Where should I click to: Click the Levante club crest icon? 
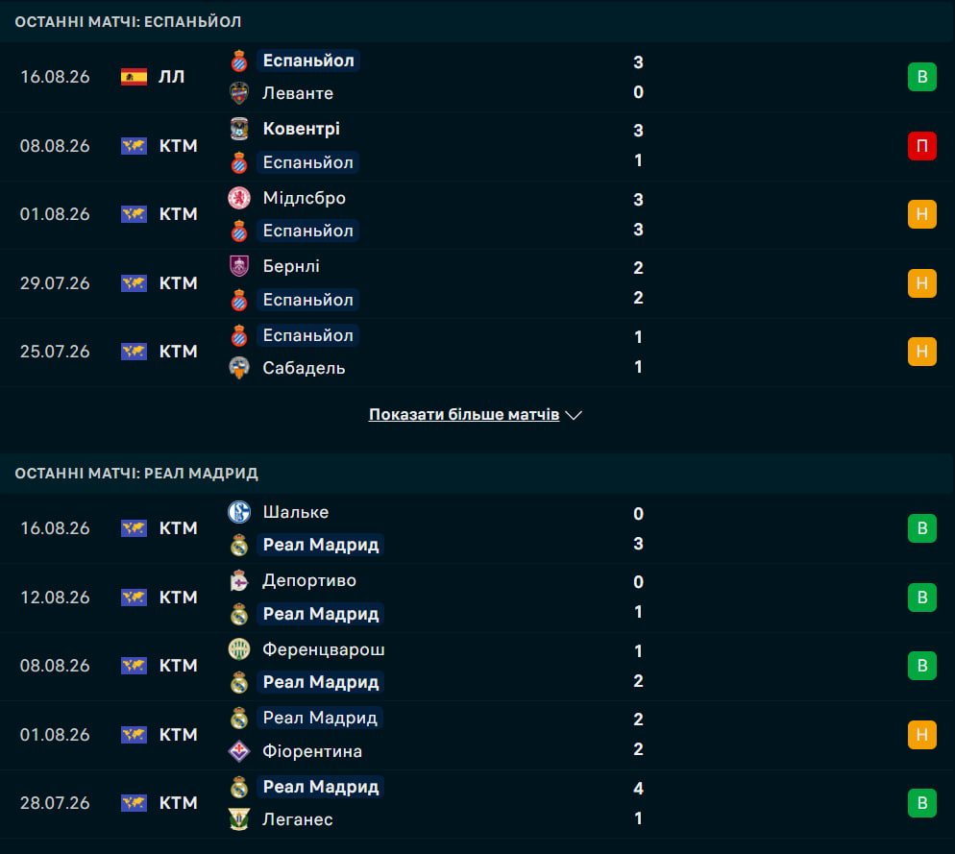tap(239, 93)
